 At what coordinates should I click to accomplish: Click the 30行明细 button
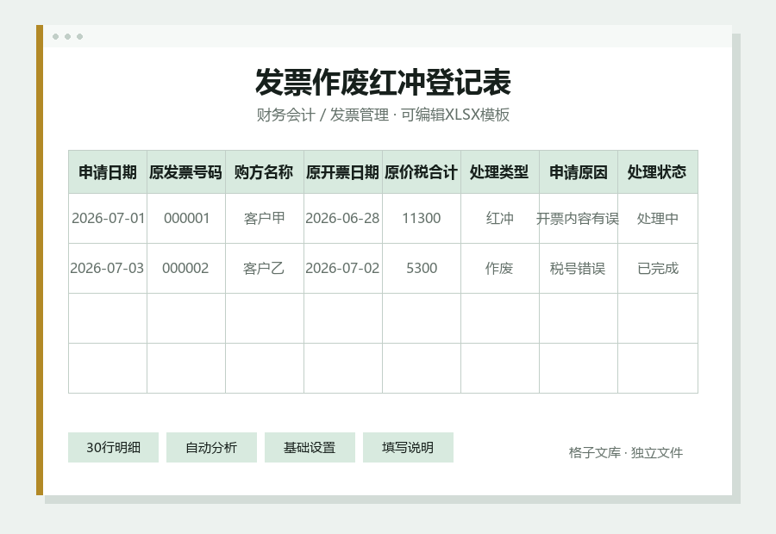113,448
